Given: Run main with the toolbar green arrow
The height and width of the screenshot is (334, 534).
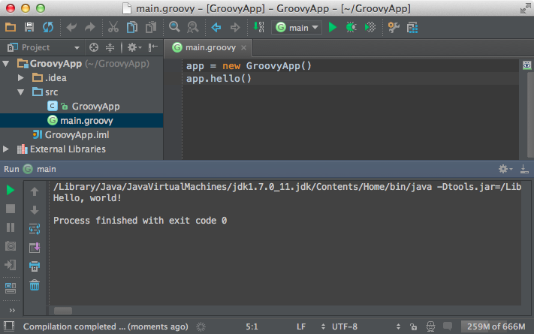Looking at the screenshot, I should [333, 27].
